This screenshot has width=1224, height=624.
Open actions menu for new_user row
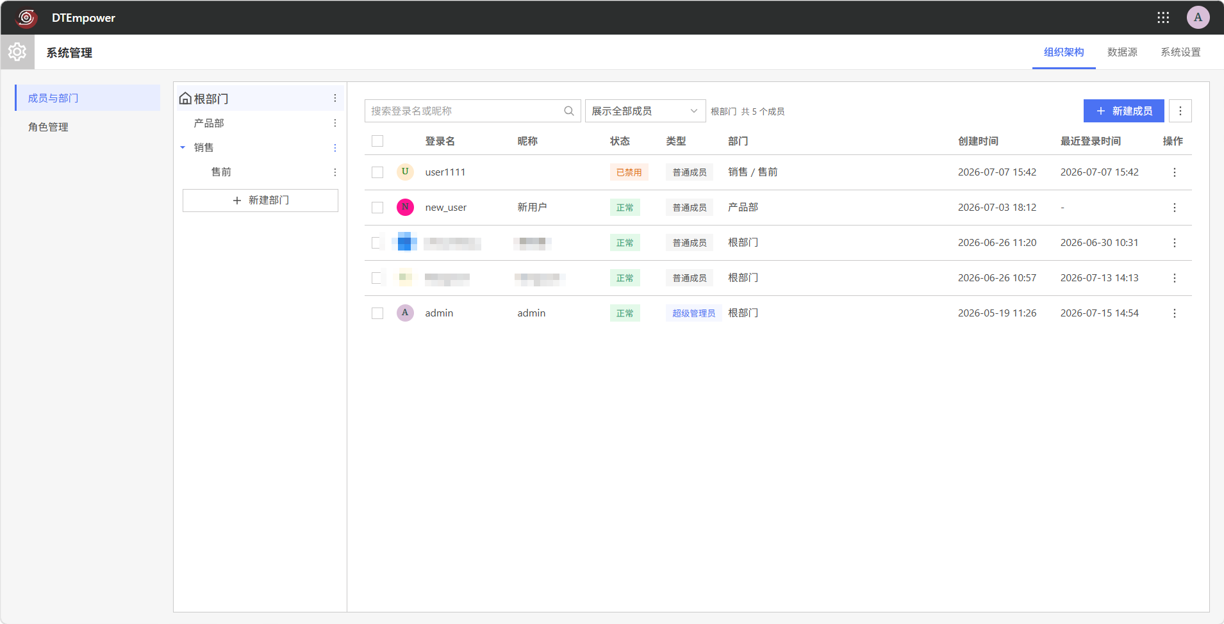pos(1174,208)
